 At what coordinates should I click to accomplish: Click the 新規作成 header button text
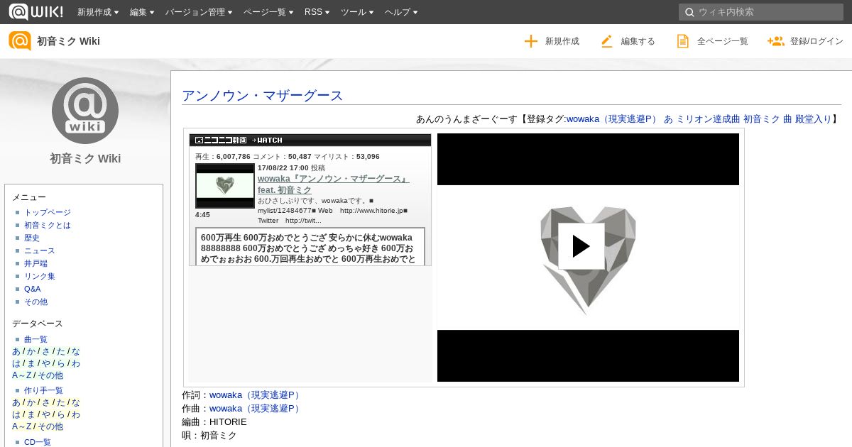coord(562,41)
